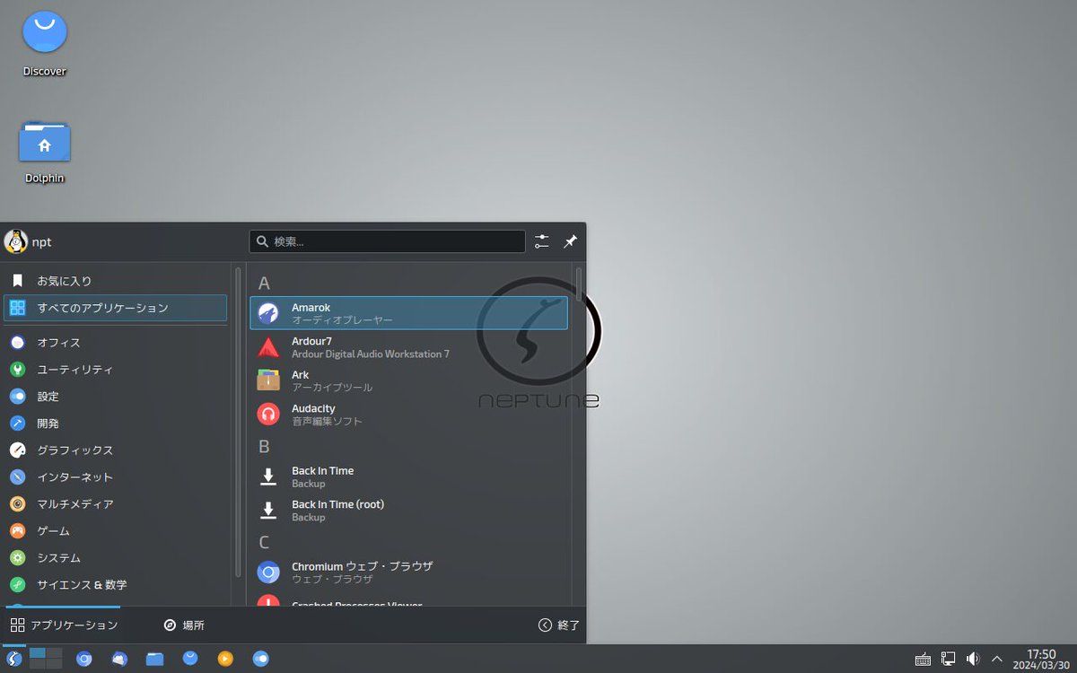Open orange media player from taskbar

pos(225,659)
